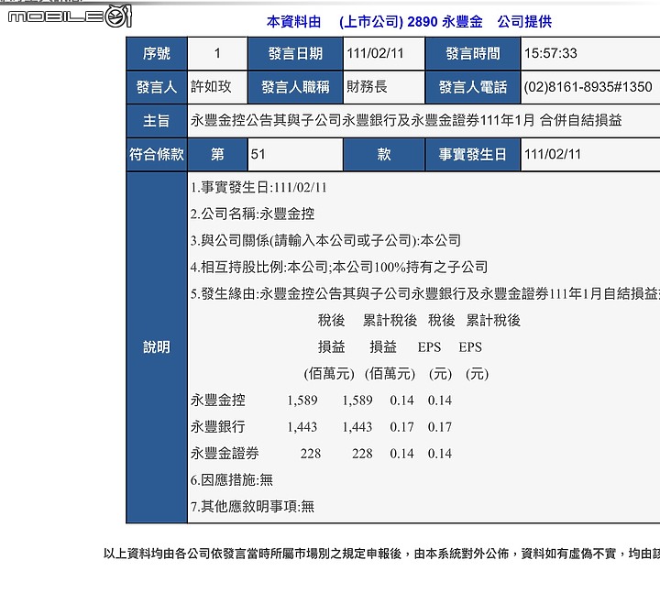Click the 發言時間 header cell

tap(473, 53)
